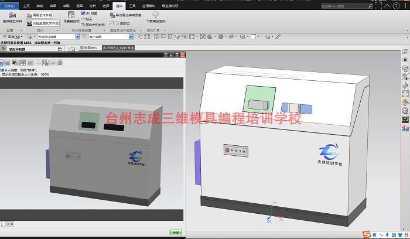Click the material assignment icon in 设置 group
Image resolution: width=410 pixels, height=239 pixels.
12,18
